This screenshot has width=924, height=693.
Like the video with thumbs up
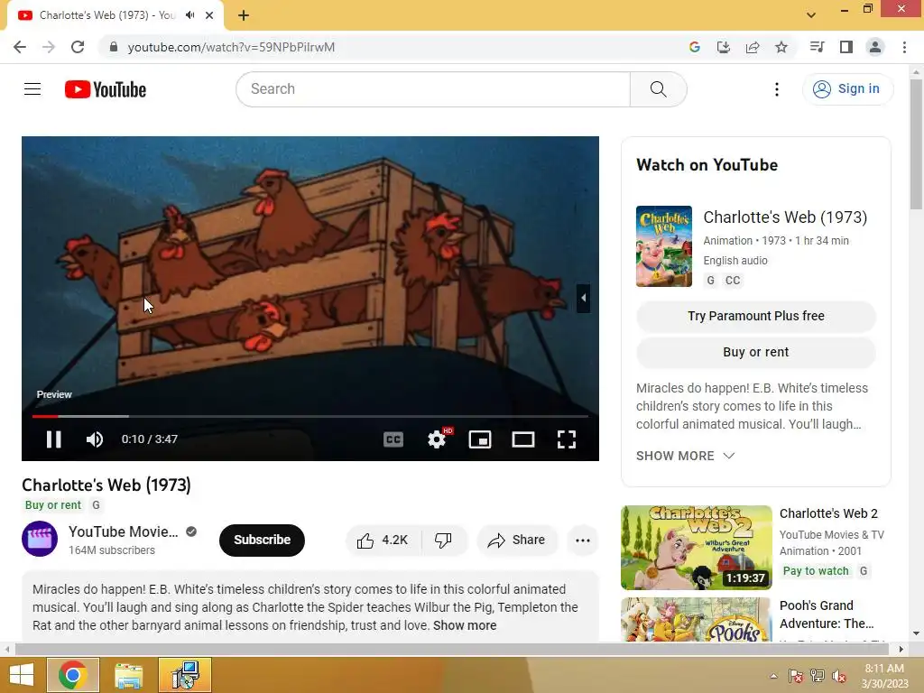383,540
